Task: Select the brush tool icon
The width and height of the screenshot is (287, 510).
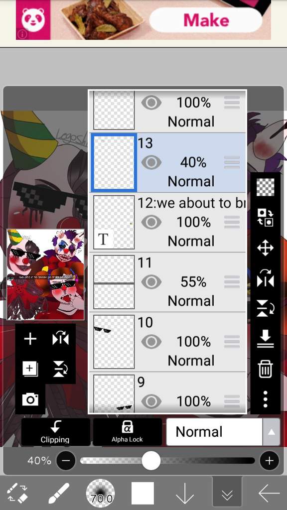Action: point(59,493)
